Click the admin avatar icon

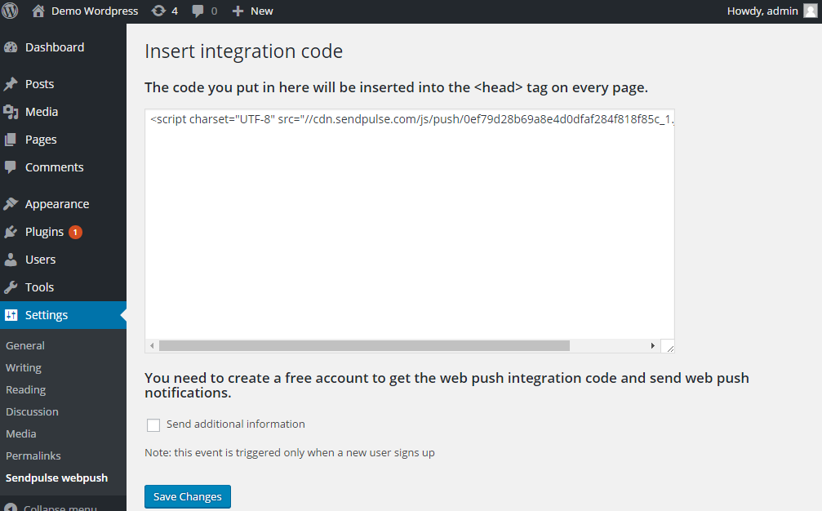click(x=810, y=11)
